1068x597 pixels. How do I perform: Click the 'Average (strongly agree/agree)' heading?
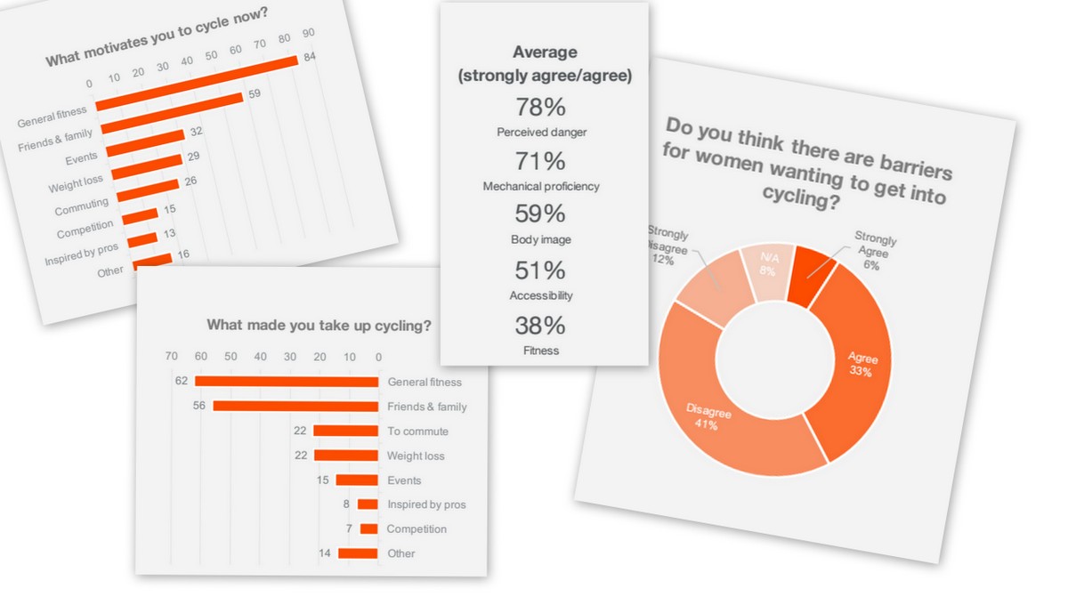(x=545, y=64)
